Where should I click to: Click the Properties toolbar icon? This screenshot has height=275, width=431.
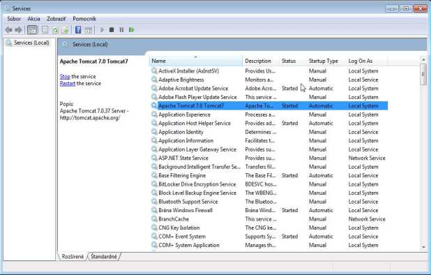tap(45, 30)
